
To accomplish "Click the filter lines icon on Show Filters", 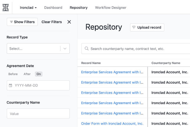I will pos(11,22).
